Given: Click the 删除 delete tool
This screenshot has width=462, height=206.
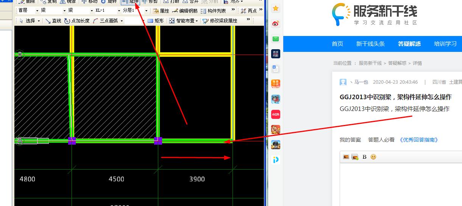Looking at the screenshot, I should point(27,2).
